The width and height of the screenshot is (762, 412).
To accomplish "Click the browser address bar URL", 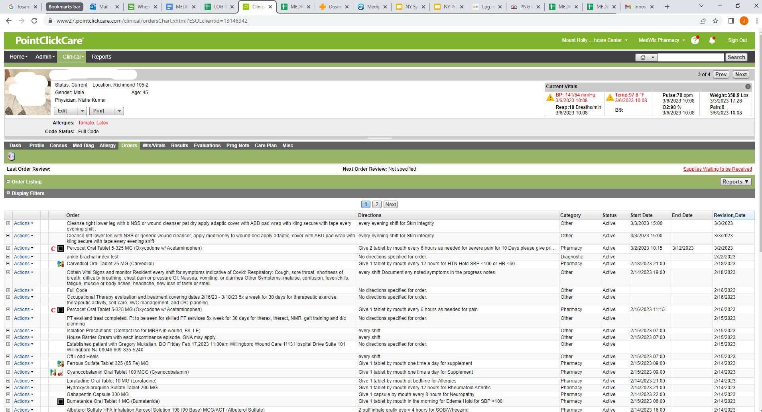I will [x=152, y=21].
